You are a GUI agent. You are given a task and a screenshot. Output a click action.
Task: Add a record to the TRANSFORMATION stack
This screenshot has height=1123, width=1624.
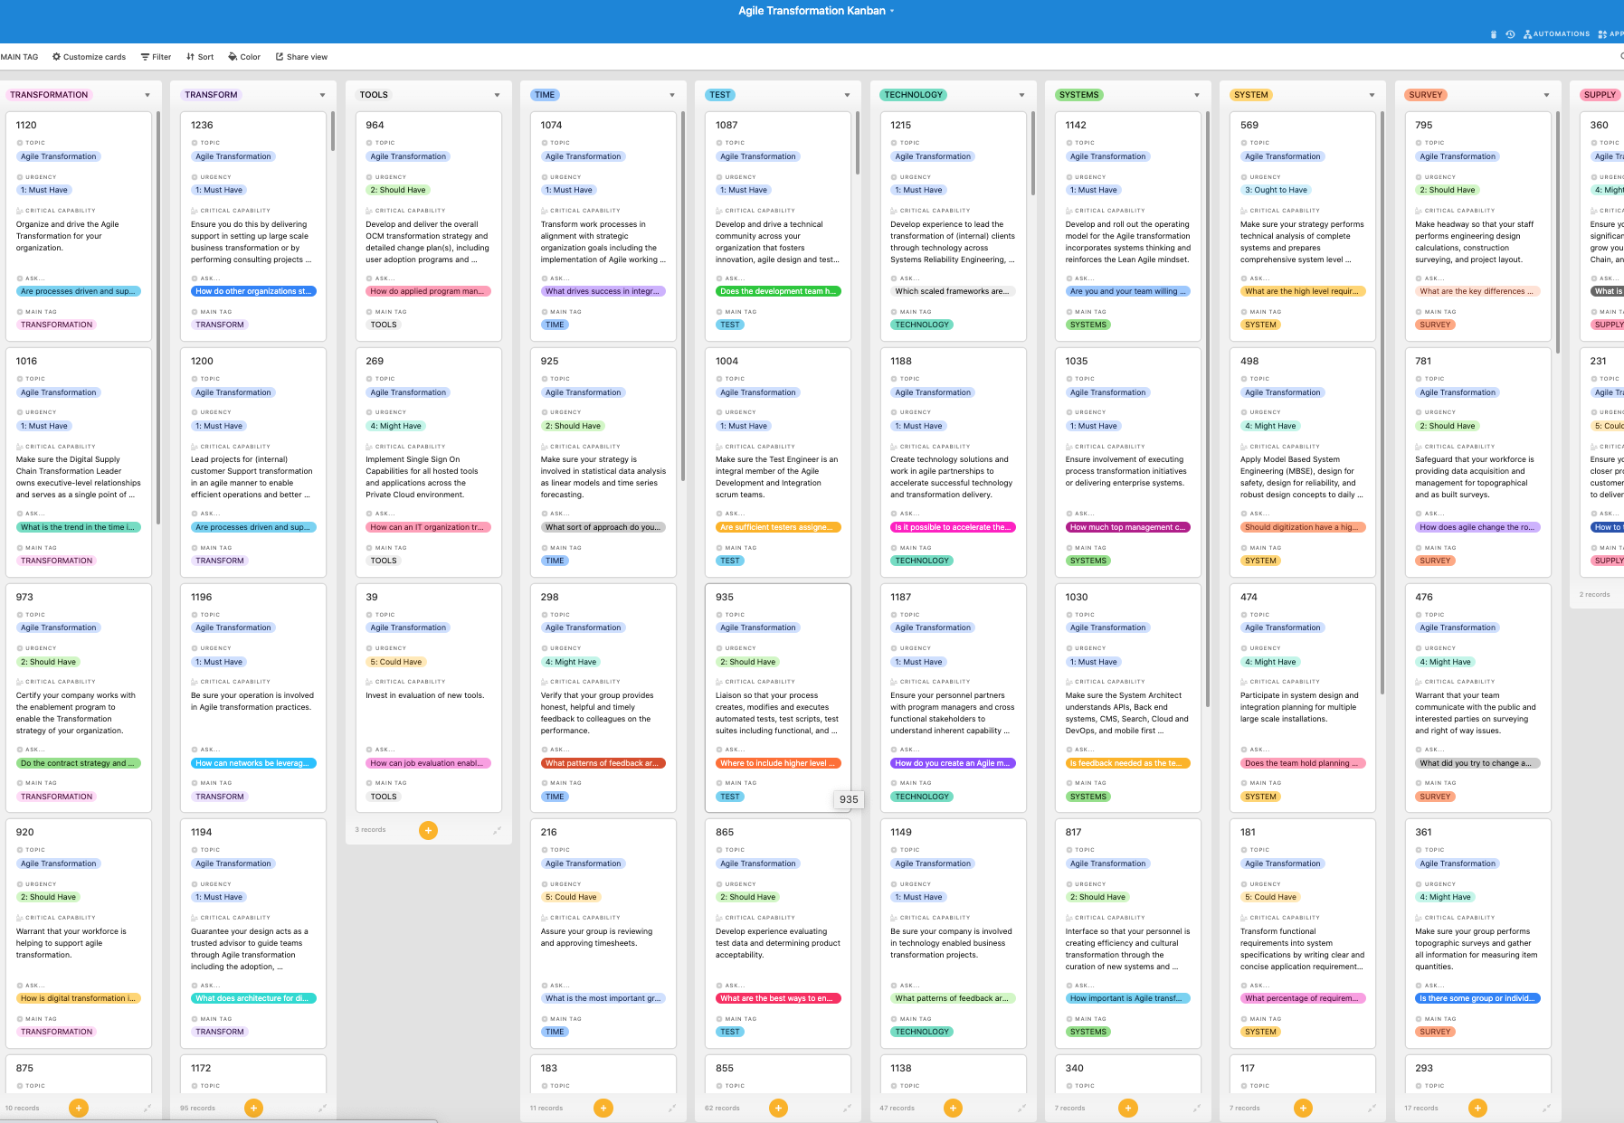pyautogui.click(x=80, y=1108)
